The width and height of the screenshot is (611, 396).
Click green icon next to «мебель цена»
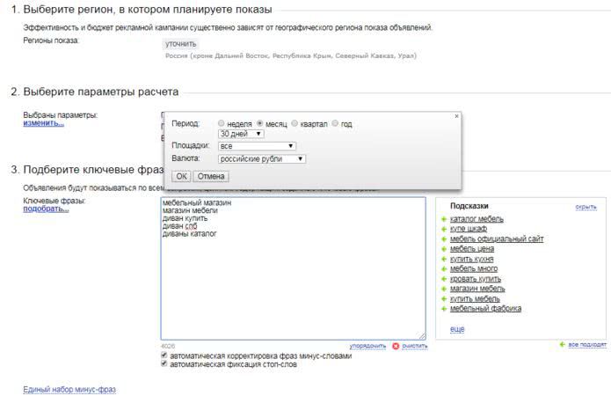coord(442,249)
